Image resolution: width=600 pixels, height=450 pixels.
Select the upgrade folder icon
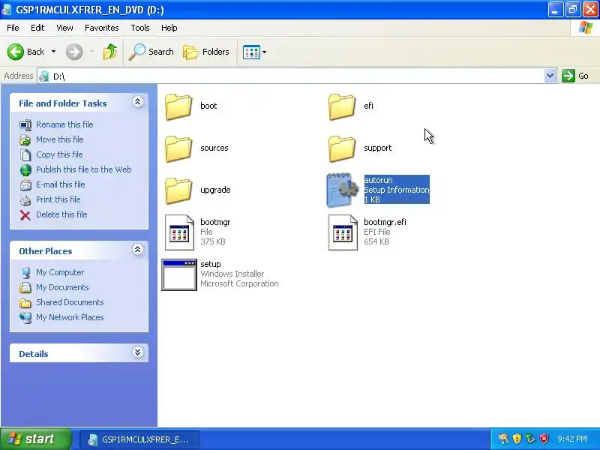point(178,190)
